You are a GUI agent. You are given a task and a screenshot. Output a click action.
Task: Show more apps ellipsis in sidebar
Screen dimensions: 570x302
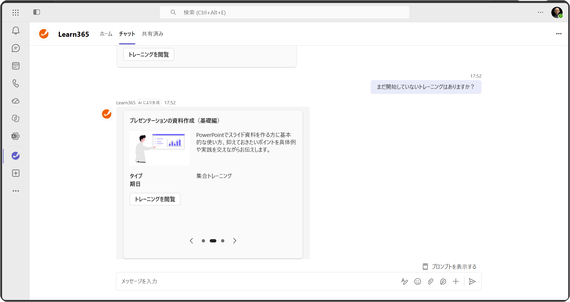click(x=16, y=191)
